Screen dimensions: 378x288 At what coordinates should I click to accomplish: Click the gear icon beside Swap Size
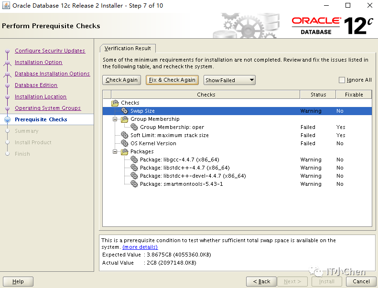124,111
